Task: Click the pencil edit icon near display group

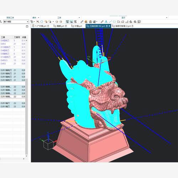Action: (x=102, y=22)
